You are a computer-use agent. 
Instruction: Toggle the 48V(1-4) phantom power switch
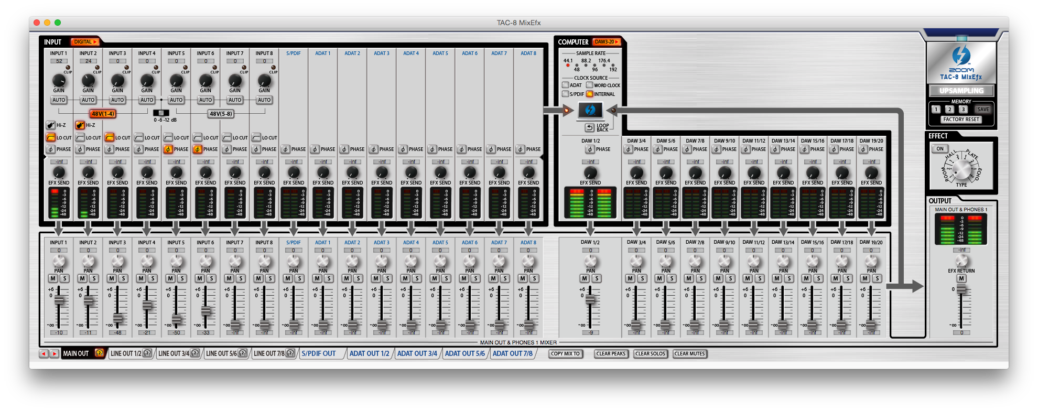pos(103,114)
